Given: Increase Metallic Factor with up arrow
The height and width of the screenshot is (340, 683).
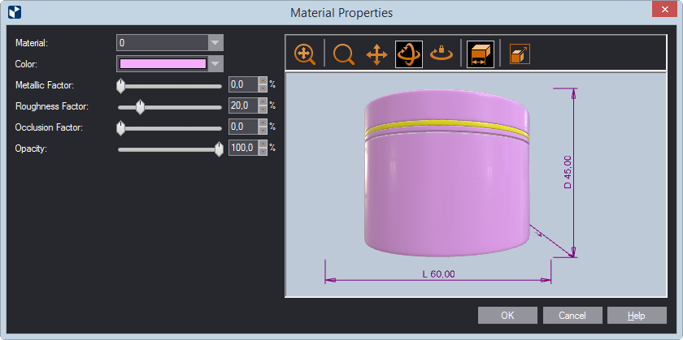Looking at the screenshot, I should coord(263,81).
